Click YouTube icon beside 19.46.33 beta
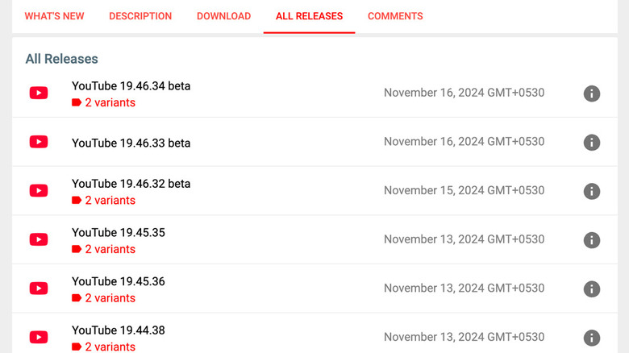This screenshot has height=353, width=629. [x=39, y=142]
